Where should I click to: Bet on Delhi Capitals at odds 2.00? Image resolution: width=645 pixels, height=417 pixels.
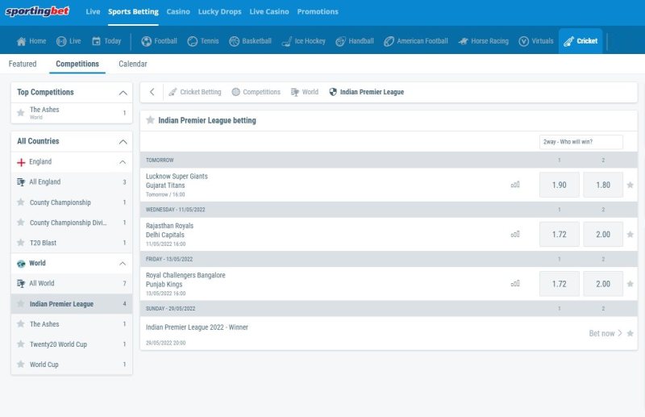pyautogui.click(x=602, y=235)
